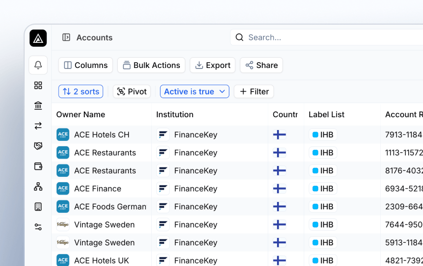Sort by Owner Name column header
423x266 pixels.
pos(81,115)
